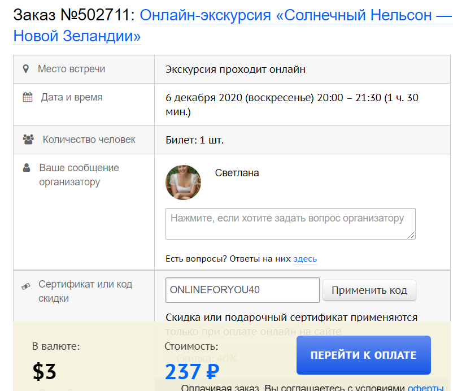This screenshot has width=453, height=391.
Task: Click the organizer name Светлана
Action: (x=237, y=173)
